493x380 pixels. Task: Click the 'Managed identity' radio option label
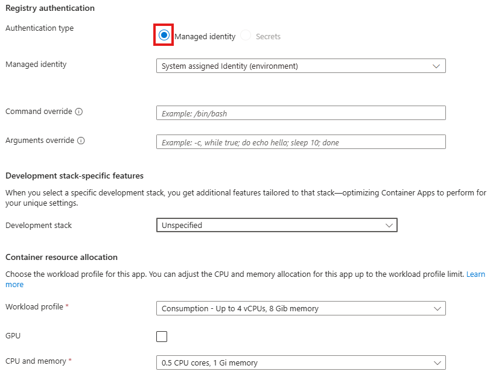tap(205, 36)
